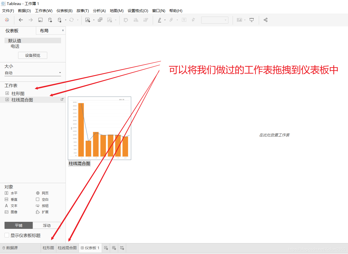Open the 文件(F) menu
The width and height of the screenshot is (348, 254).
point(8,11)
